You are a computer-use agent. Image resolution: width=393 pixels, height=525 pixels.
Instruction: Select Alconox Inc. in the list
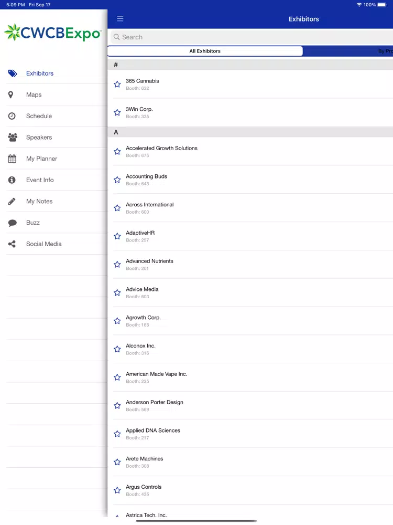click(x=250, y=349)
